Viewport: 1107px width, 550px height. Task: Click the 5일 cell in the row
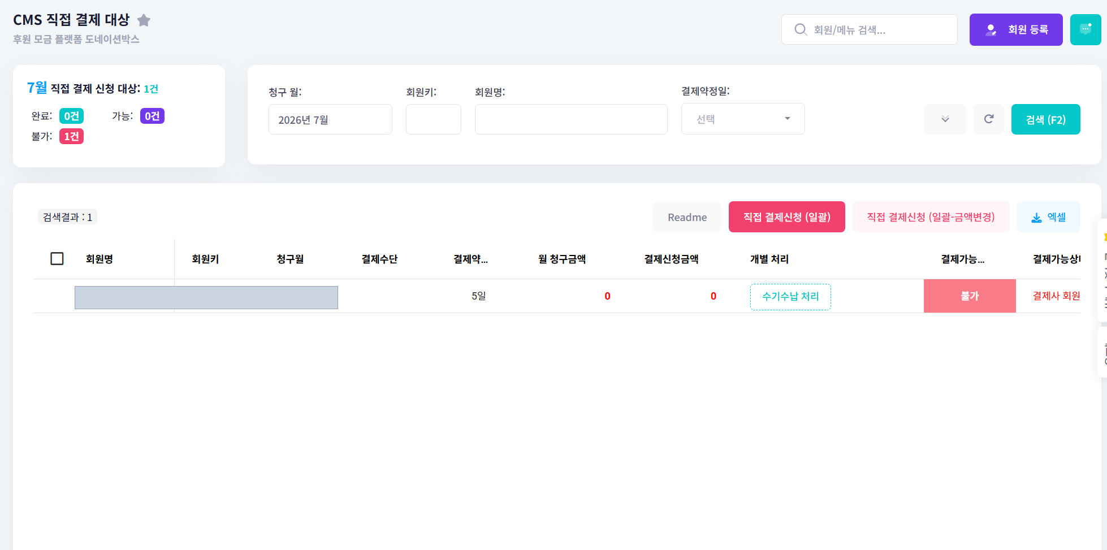coord(478,296)
